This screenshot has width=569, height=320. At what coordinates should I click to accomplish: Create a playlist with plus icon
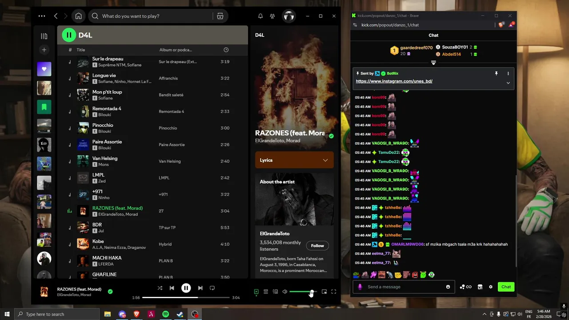click(44, 50)
